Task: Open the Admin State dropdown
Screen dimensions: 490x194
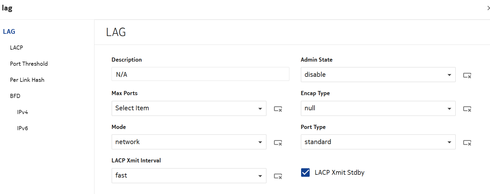Action: 378,75
